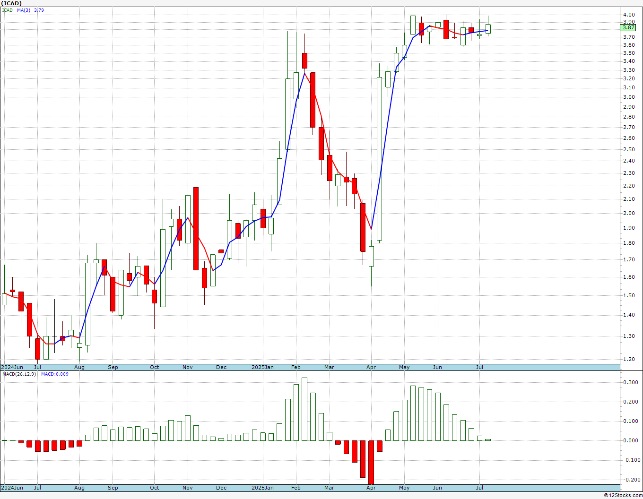Select the 3.79 moving average value
The height and width of the screenshot is (499, 643).
[39, 10]
